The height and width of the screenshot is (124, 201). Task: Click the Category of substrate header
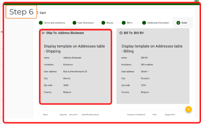click(x=135, y=115)
